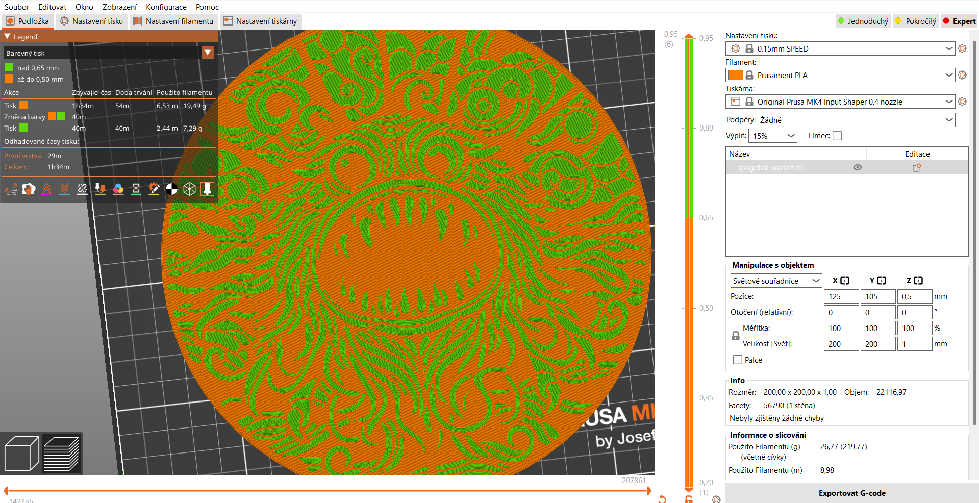Image resolution: width=979 pixels, height=503 pixels.
Task: Expand the Podpěry Žádné dropdown
Action: (856, 120)
